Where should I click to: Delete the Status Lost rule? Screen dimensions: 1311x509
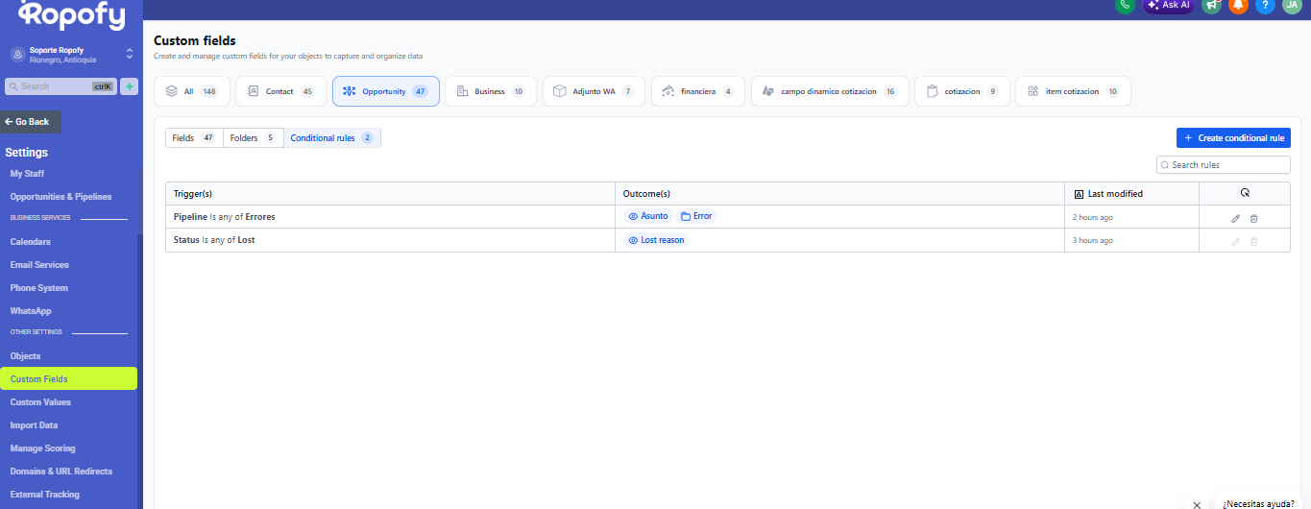click(1253, 241)
